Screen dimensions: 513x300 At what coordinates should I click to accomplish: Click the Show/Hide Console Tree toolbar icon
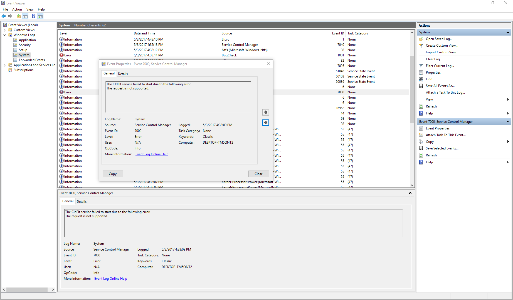click(x=25, y=16)
